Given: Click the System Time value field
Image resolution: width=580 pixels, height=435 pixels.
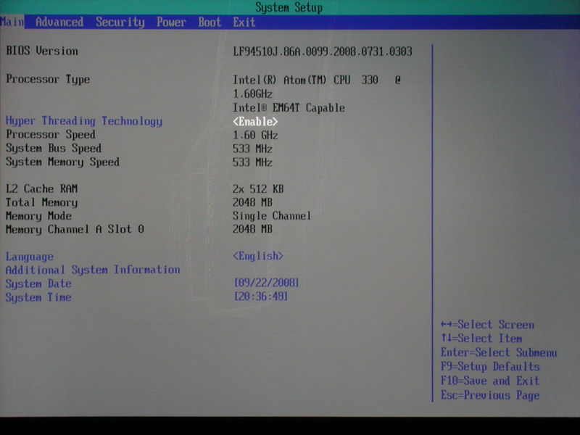Looking at the screenshot, I should [261, 297].
